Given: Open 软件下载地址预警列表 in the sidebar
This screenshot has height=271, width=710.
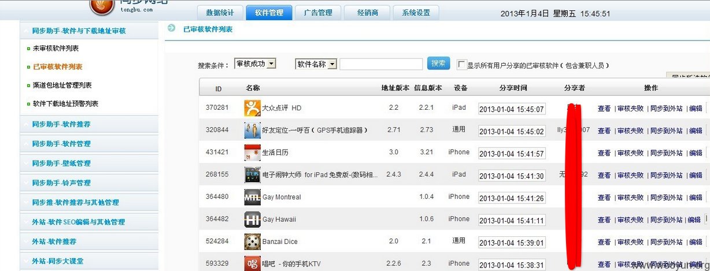Looking at the screenshot, I should [x=65, y=104].
